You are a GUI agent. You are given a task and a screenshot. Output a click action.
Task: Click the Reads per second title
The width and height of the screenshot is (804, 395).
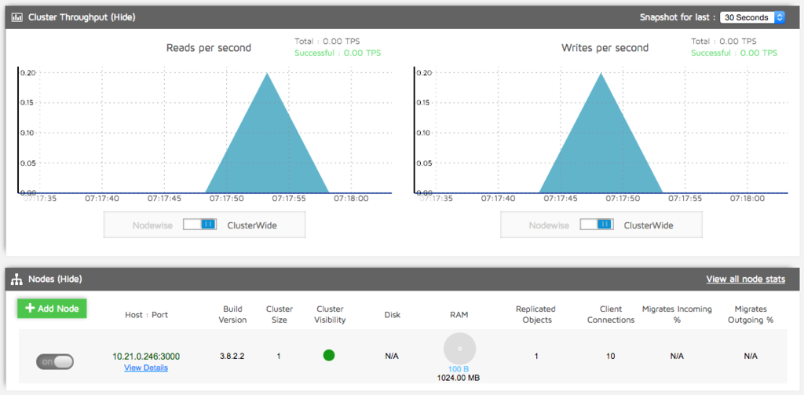(x=209, y=48)
